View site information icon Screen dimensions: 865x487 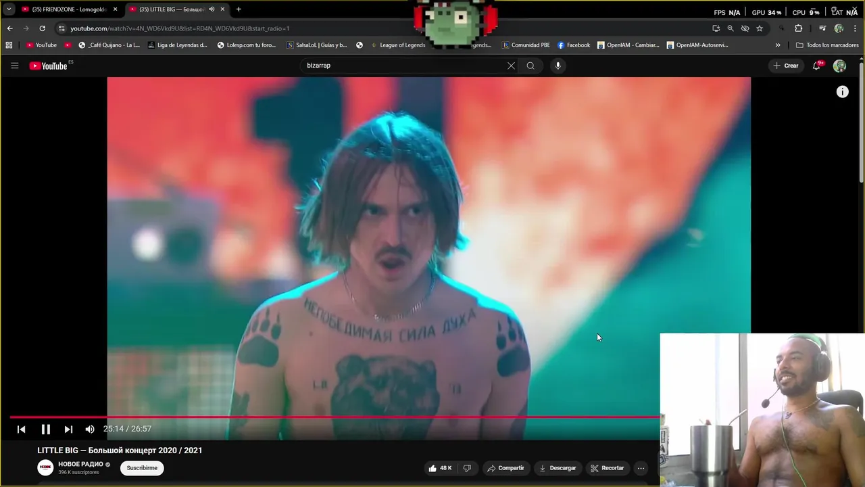(61, 28)
